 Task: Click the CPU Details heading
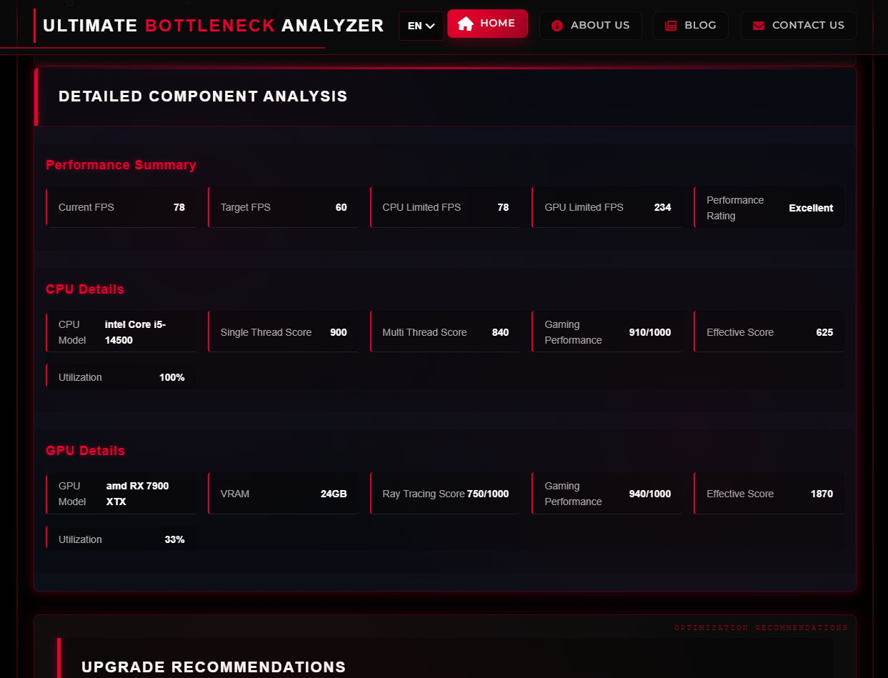pyautogui.click(x=85, y=289)
